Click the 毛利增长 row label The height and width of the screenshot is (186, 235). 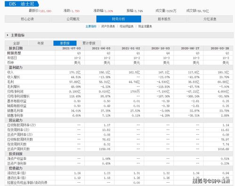coord(14,87)
